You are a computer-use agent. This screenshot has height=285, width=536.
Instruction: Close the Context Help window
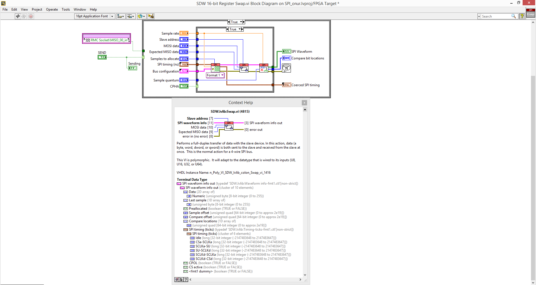(304, 103)
